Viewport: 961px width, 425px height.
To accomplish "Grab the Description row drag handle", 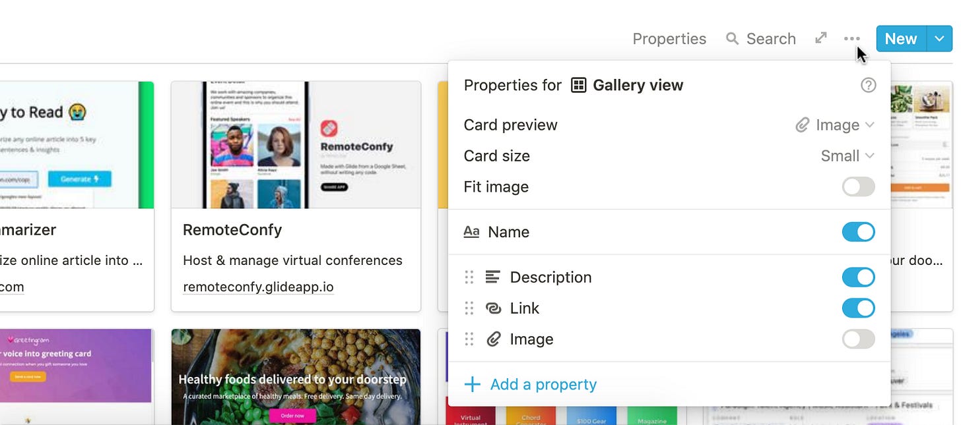I will (469, 277).
